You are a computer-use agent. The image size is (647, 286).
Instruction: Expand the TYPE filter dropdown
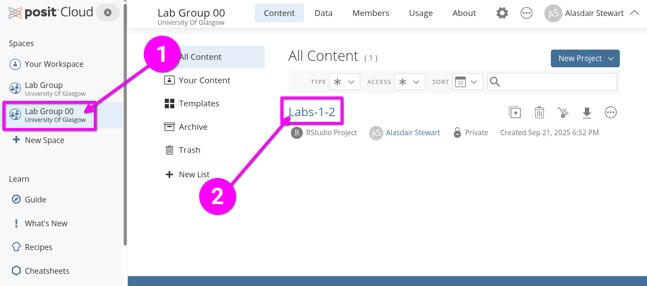coord(344,82)
